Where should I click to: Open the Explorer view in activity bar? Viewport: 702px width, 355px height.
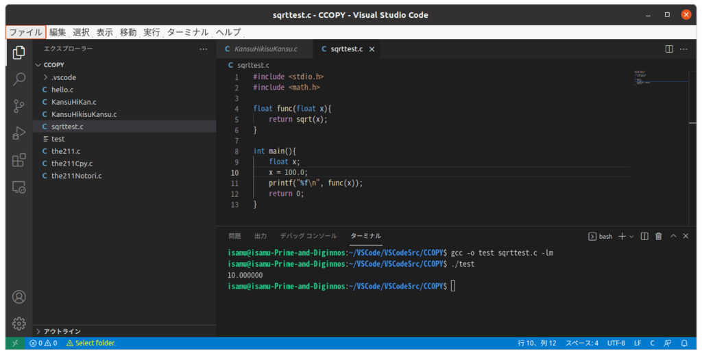pyautogui.click(x=19, y=53)
